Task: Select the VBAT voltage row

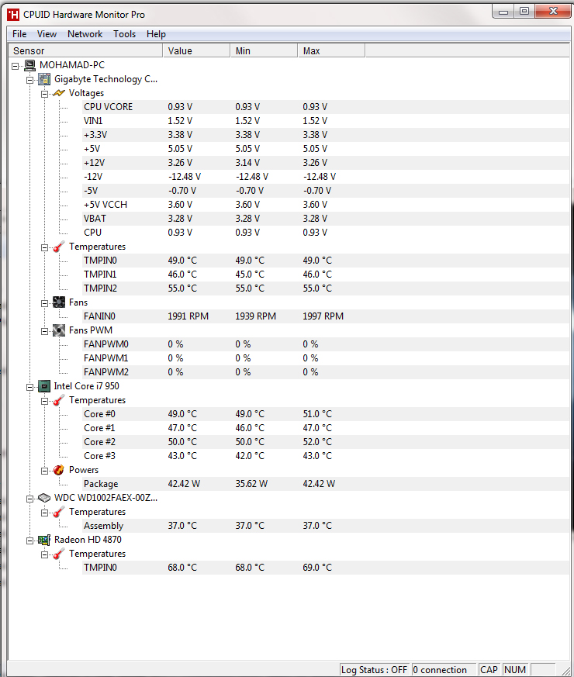Action: coord(326,219)
